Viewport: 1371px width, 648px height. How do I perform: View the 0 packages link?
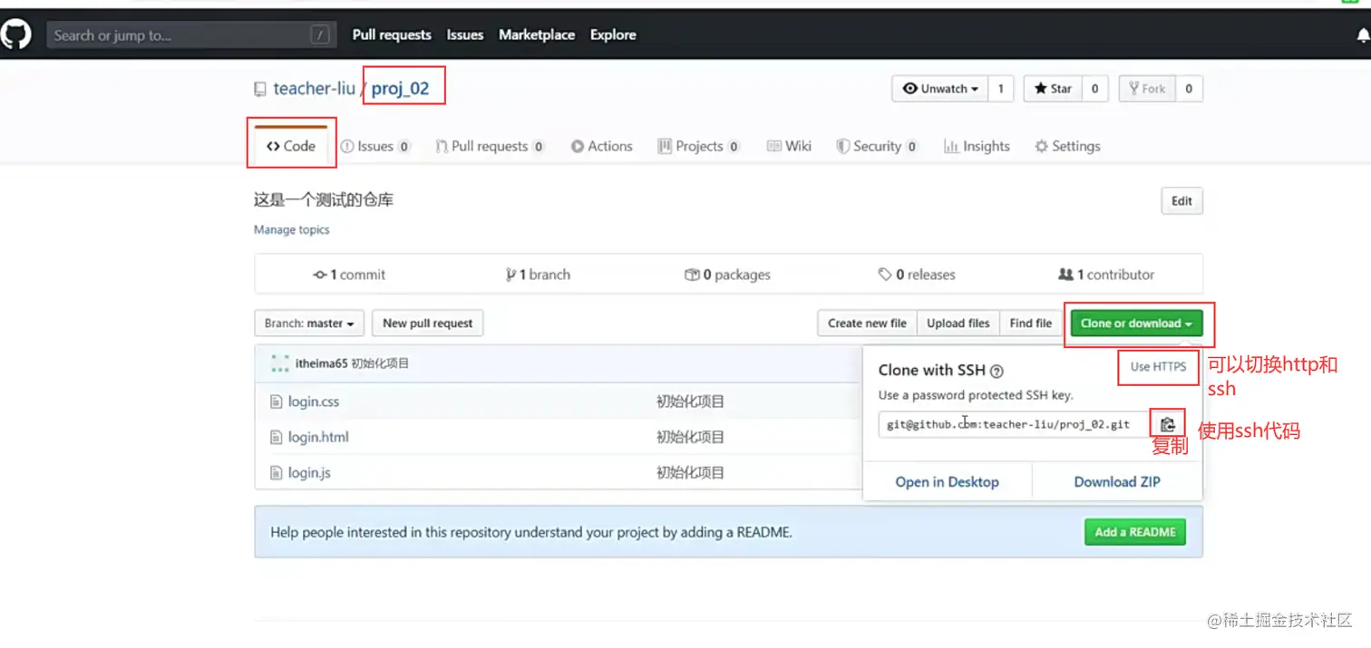click(x=727, y=275)
